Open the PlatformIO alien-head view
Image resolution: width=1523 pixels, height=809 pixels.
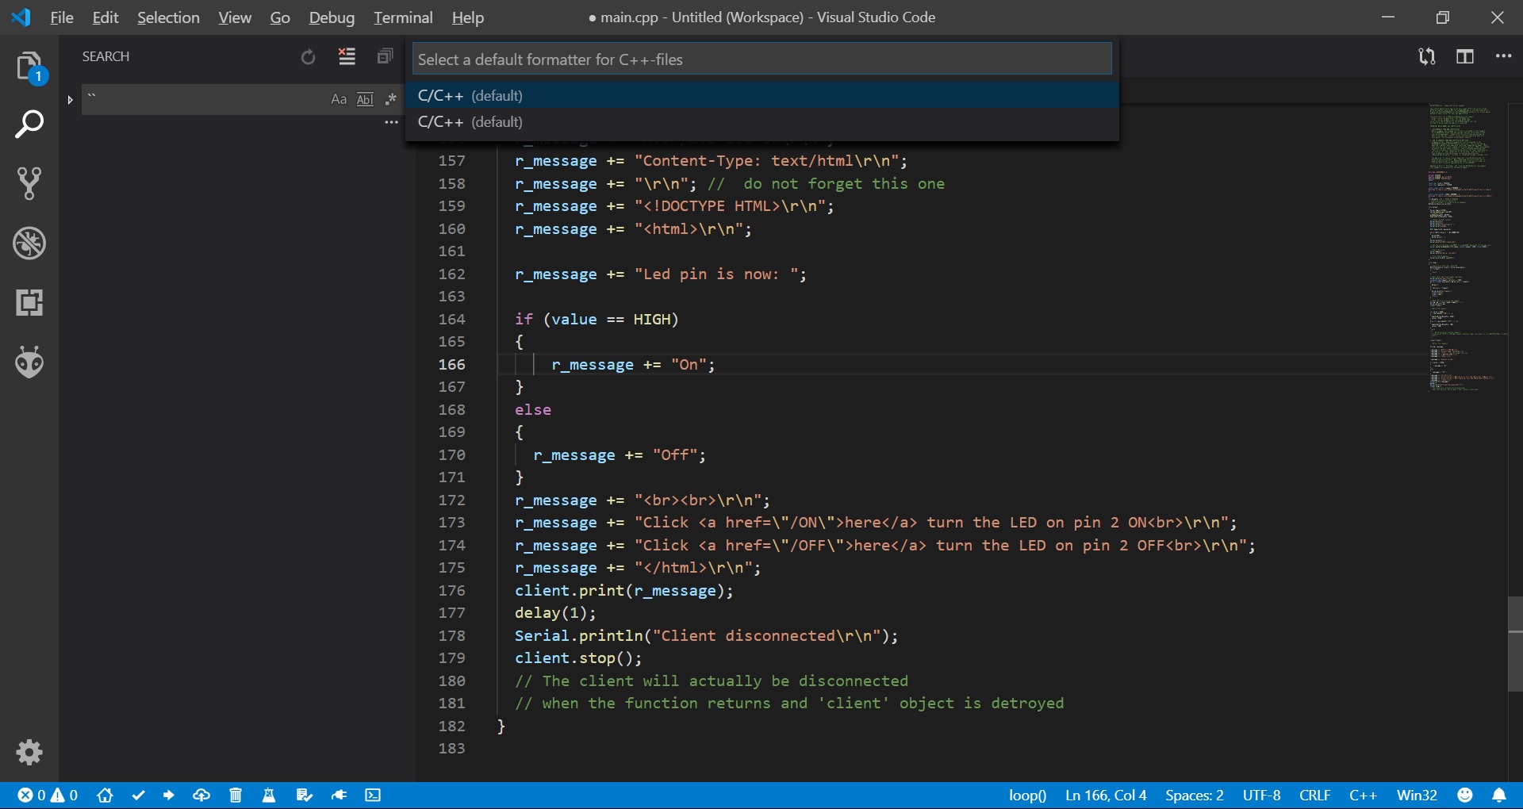coord(29,362)
